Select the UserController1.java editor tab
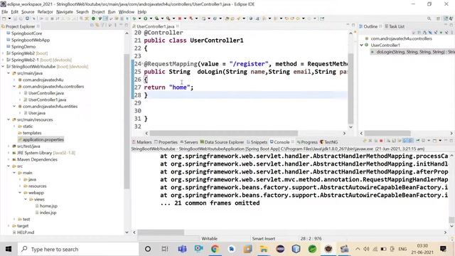 coord(156,26)
